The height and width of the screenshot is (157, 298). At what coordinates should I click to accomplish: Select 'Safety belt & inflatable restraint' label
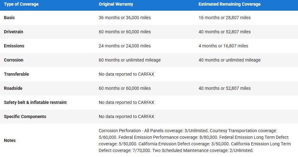tap(35, 102)
